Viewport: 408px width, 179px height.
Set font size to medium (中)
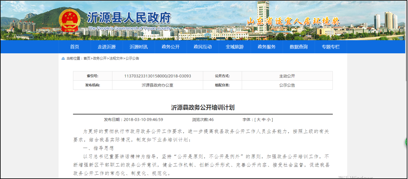(x=264, y=120)
